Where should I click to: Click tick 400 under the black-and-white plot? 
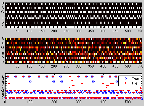pyautogui.click(x=103, y=31)
